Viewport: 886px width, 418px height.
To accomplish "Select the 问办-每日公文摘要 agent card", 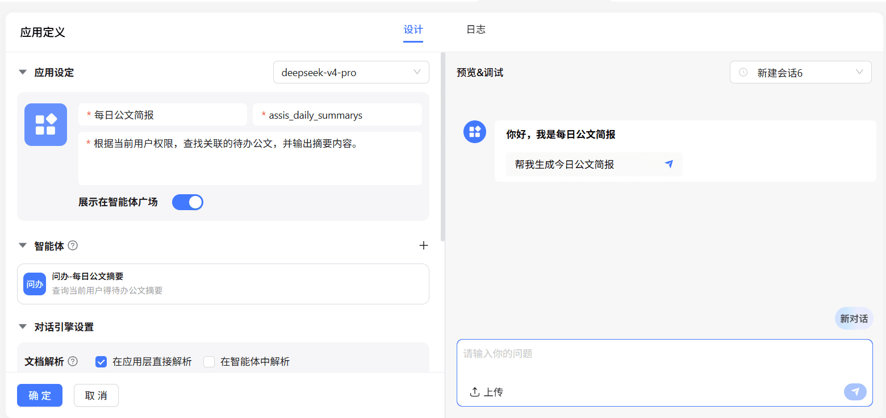I will tap(223, 284).
